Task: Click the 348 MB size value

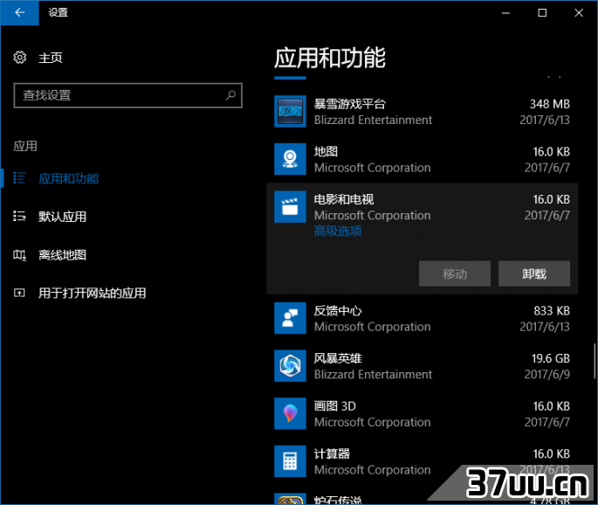Action: click(550, 104)
